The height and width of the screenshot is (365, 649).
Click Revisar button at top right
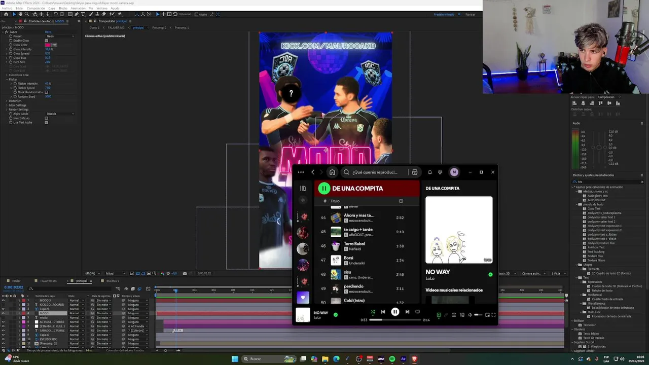click(x=471, y=14)
